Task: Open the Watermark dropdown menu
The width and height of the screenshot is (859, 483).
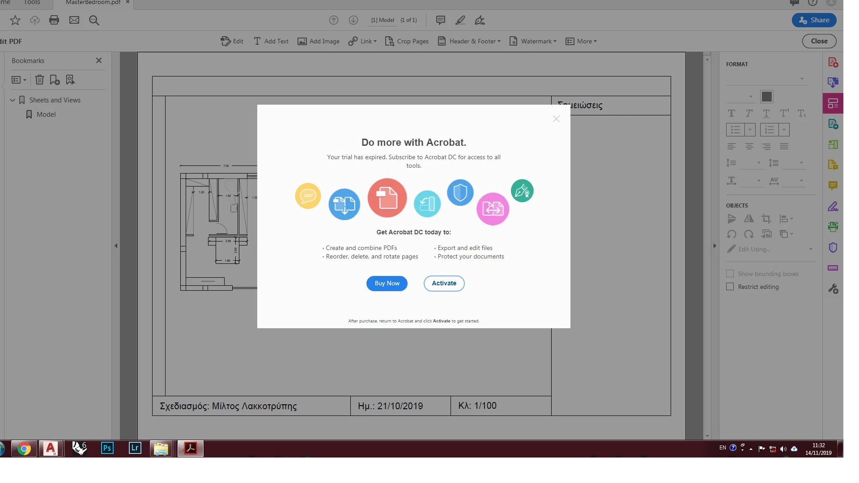Action: click(x=533, y=41)
